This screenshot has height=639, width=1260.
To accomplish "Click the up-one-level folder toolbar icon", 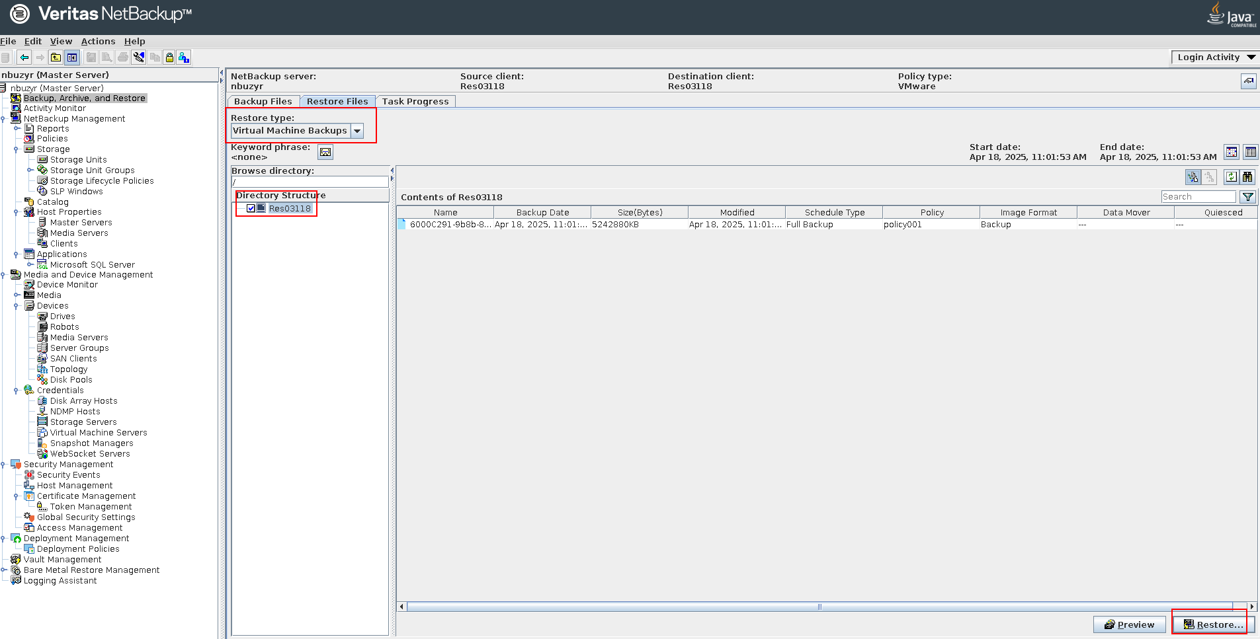I will click(x=56, y=57).
